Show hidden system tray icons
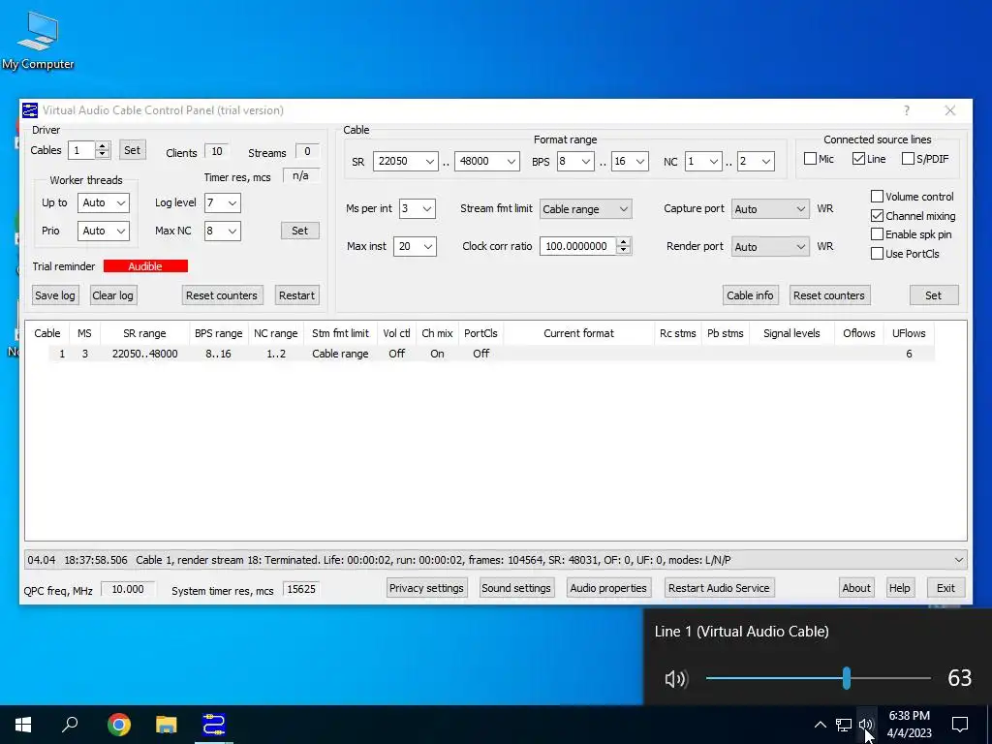 coord(820,725)
